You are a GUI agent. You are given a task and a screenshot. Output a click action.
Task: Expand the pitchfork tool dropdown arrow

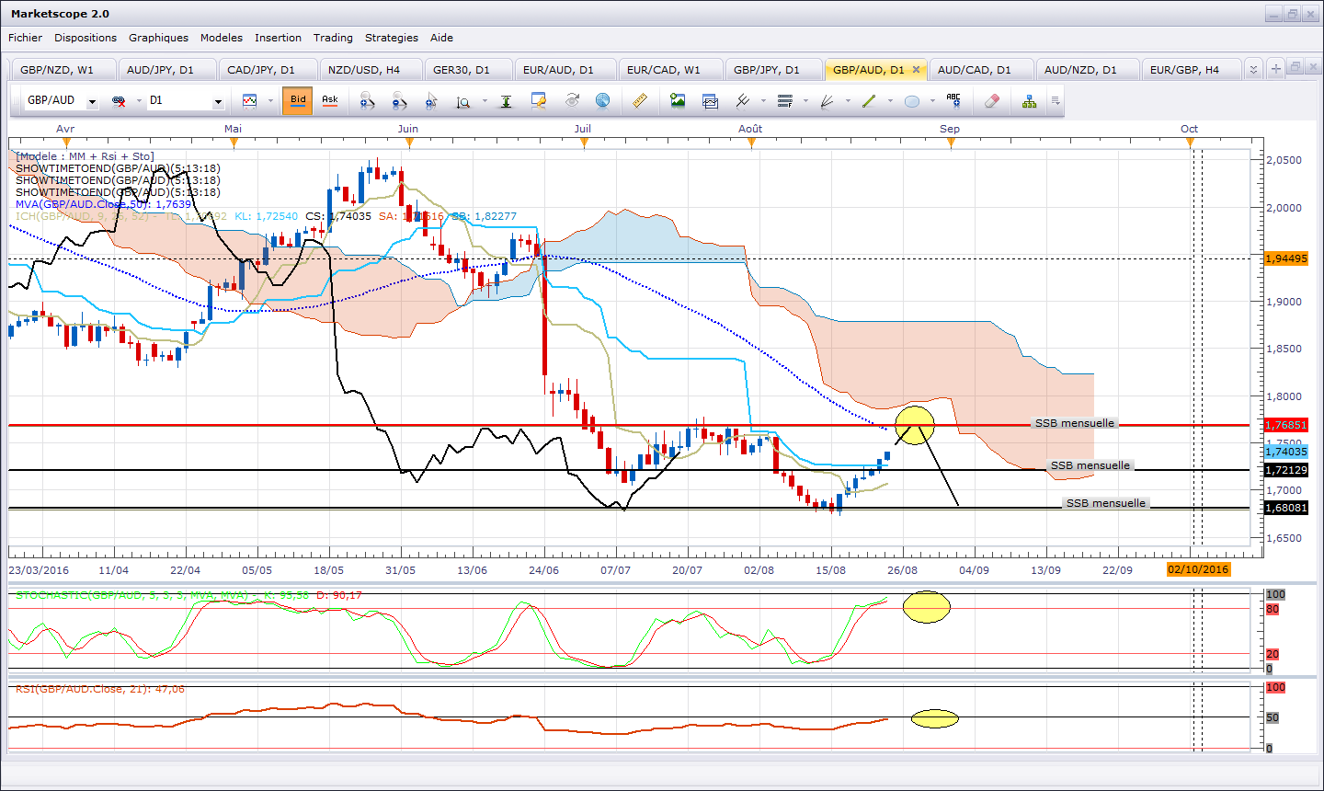point(763,101)
